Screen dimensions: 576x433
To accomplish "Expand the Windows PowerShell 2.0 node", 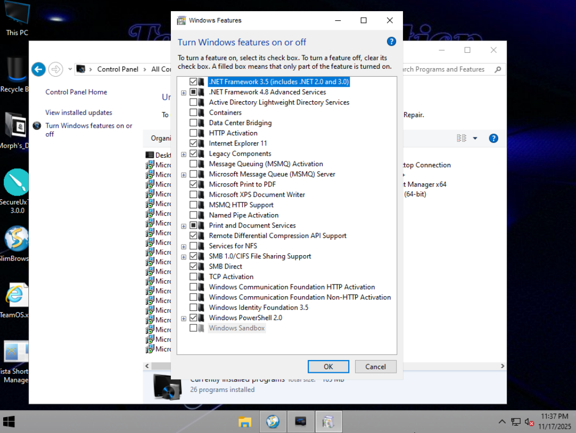I will pyautogui.click(x=184, y=318).
